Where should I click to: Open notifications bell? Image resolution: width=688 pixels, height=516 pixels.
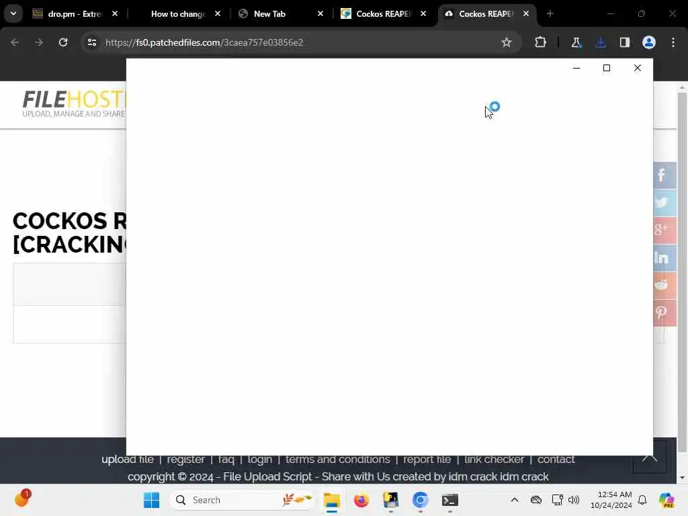point(642,500)
